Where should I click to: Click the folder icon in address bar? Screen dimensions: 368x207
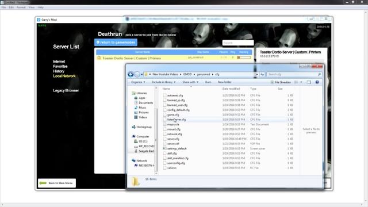147,74
